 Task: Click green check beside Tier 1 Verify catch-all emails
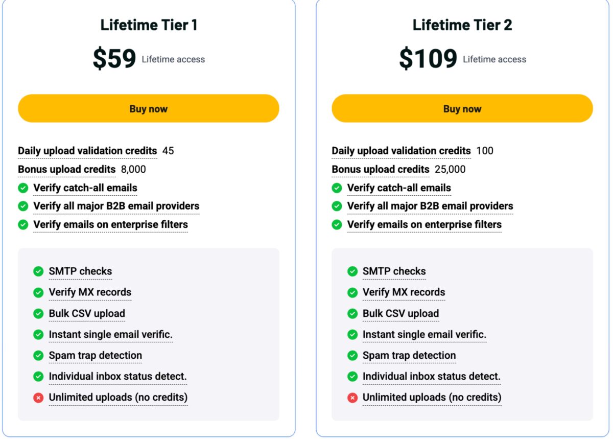pos(23,188)
